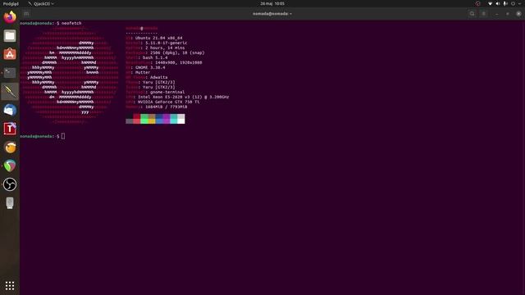Image resolution: width=525 pixels, height=295 pixels.
Task: Select the QjackCtl dock icon
Action: click(10, 91)
